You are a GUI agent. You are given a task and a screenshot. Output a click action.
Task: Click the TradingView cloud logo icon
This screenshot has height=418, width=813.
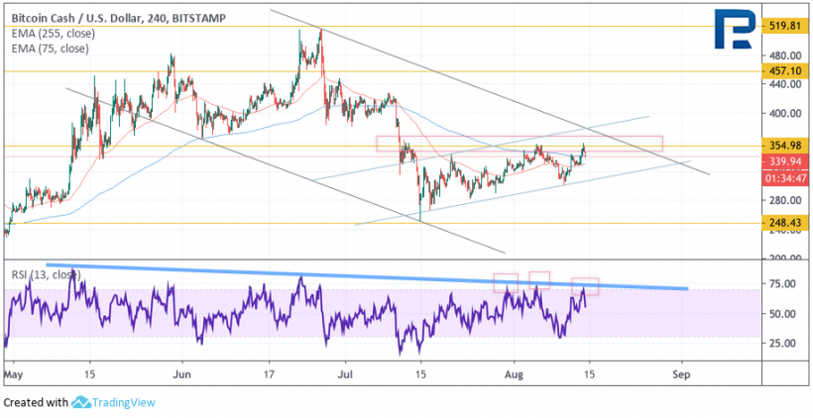point(82,402)
